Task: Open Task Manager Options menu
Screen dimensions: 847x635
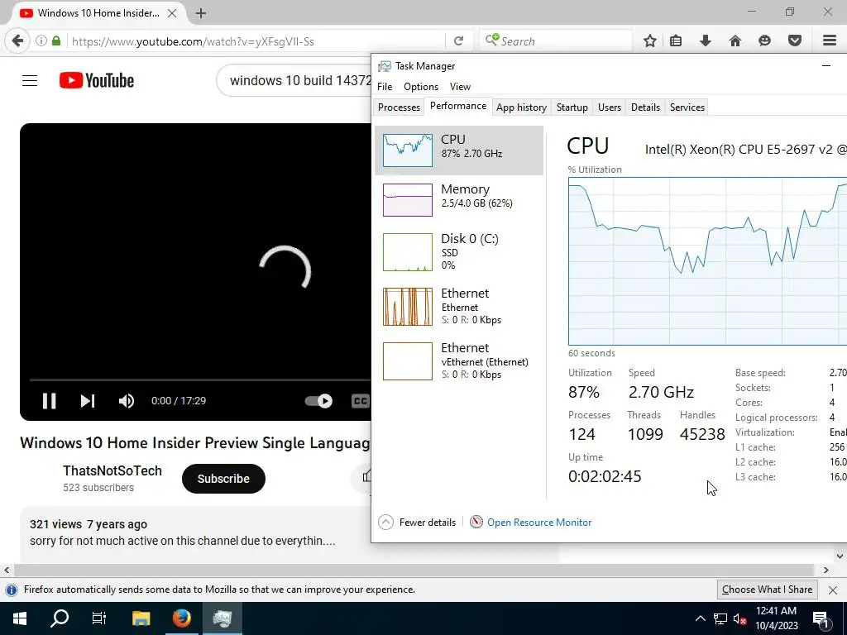Action: [x=421, y=86]
